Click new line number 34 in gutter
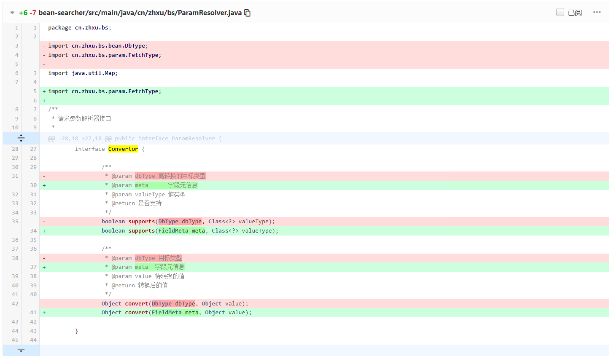 click(x=33, y=231)
